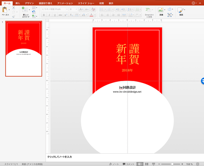Center align text

(x=108, y=15)
